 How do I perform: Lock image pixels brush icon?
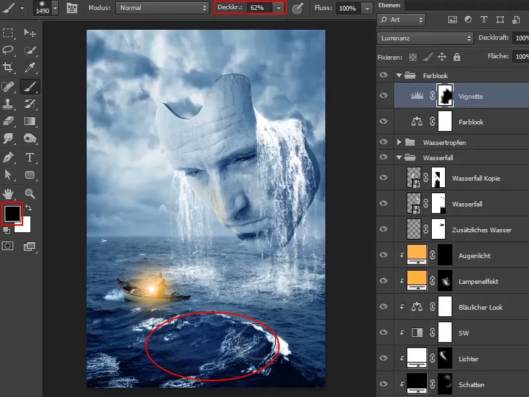coord(427,57)
